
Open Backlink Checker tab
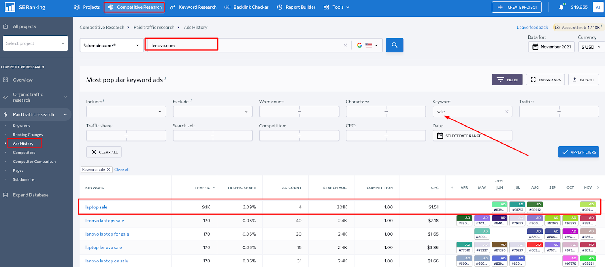pyautogui.click(x=247, y=7)
